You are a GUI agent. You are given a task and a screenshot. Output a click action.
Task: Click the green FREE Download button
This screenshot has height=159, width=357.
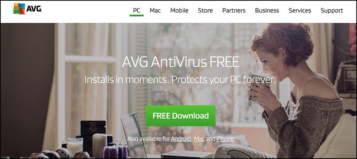(181, 116)
